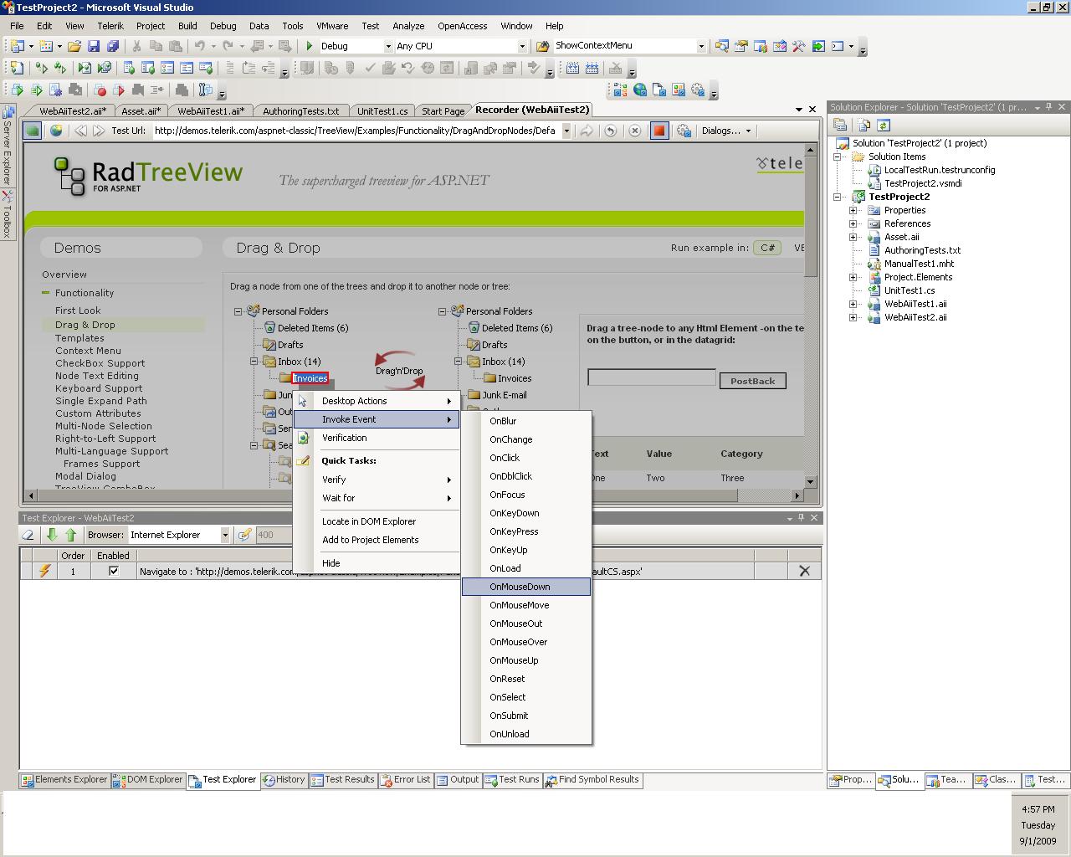
Task: Open the Build menu
Action: 187,26
